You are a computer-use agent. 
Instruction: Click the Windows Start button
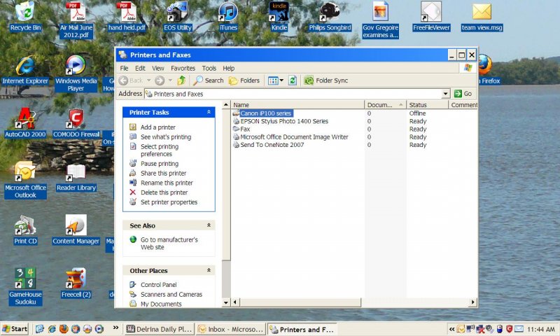click(x=15, y=329)
